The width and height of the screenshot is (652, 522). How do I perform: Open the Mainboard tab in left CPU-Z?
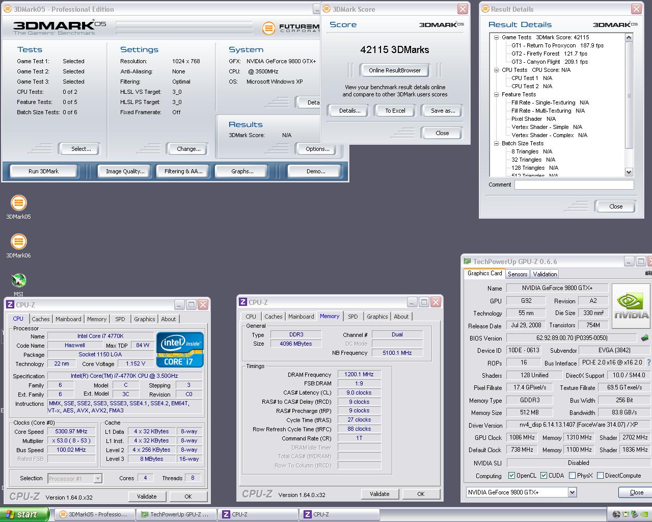point(68,319)
